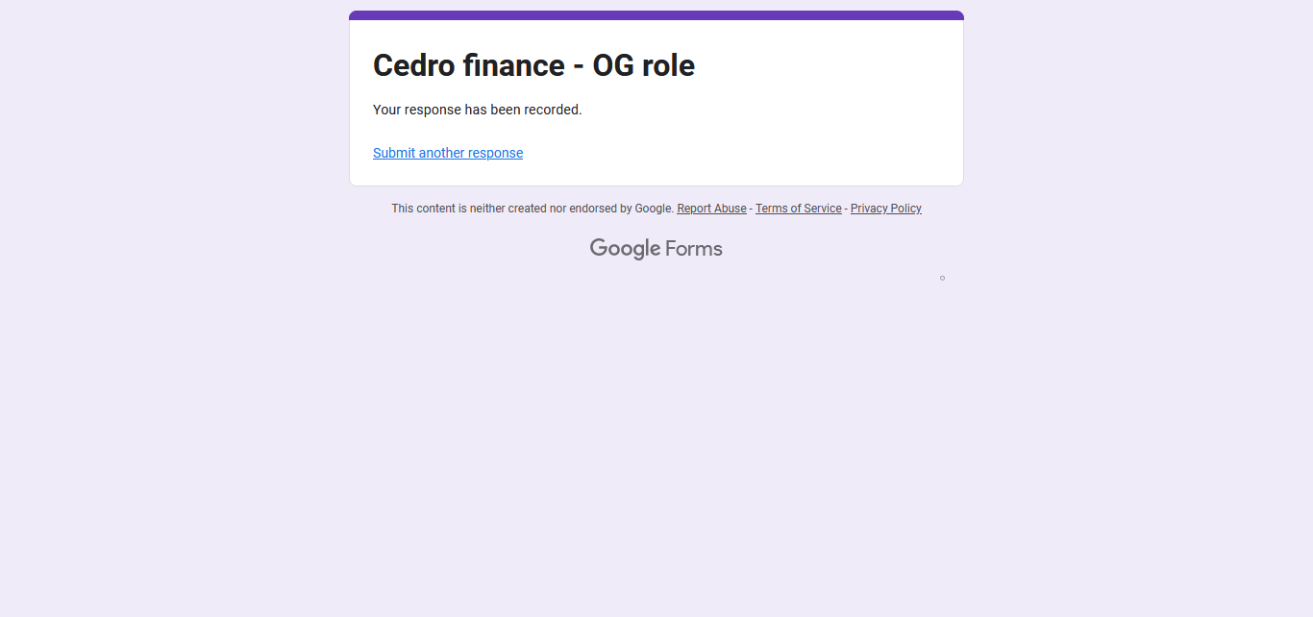This screenshot has width=1313, height=617.
Task: Click the word Your in the confirmation message
Action: pyautogui.click(x=386, y=110)
